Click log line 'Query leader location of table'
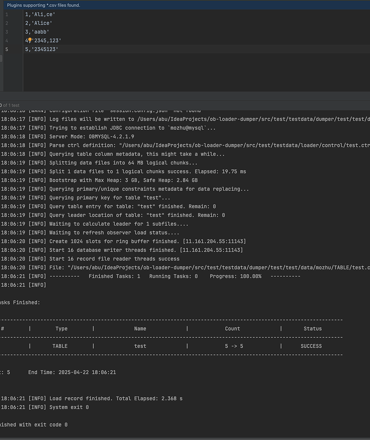370x440 pixels. point(137,215)
